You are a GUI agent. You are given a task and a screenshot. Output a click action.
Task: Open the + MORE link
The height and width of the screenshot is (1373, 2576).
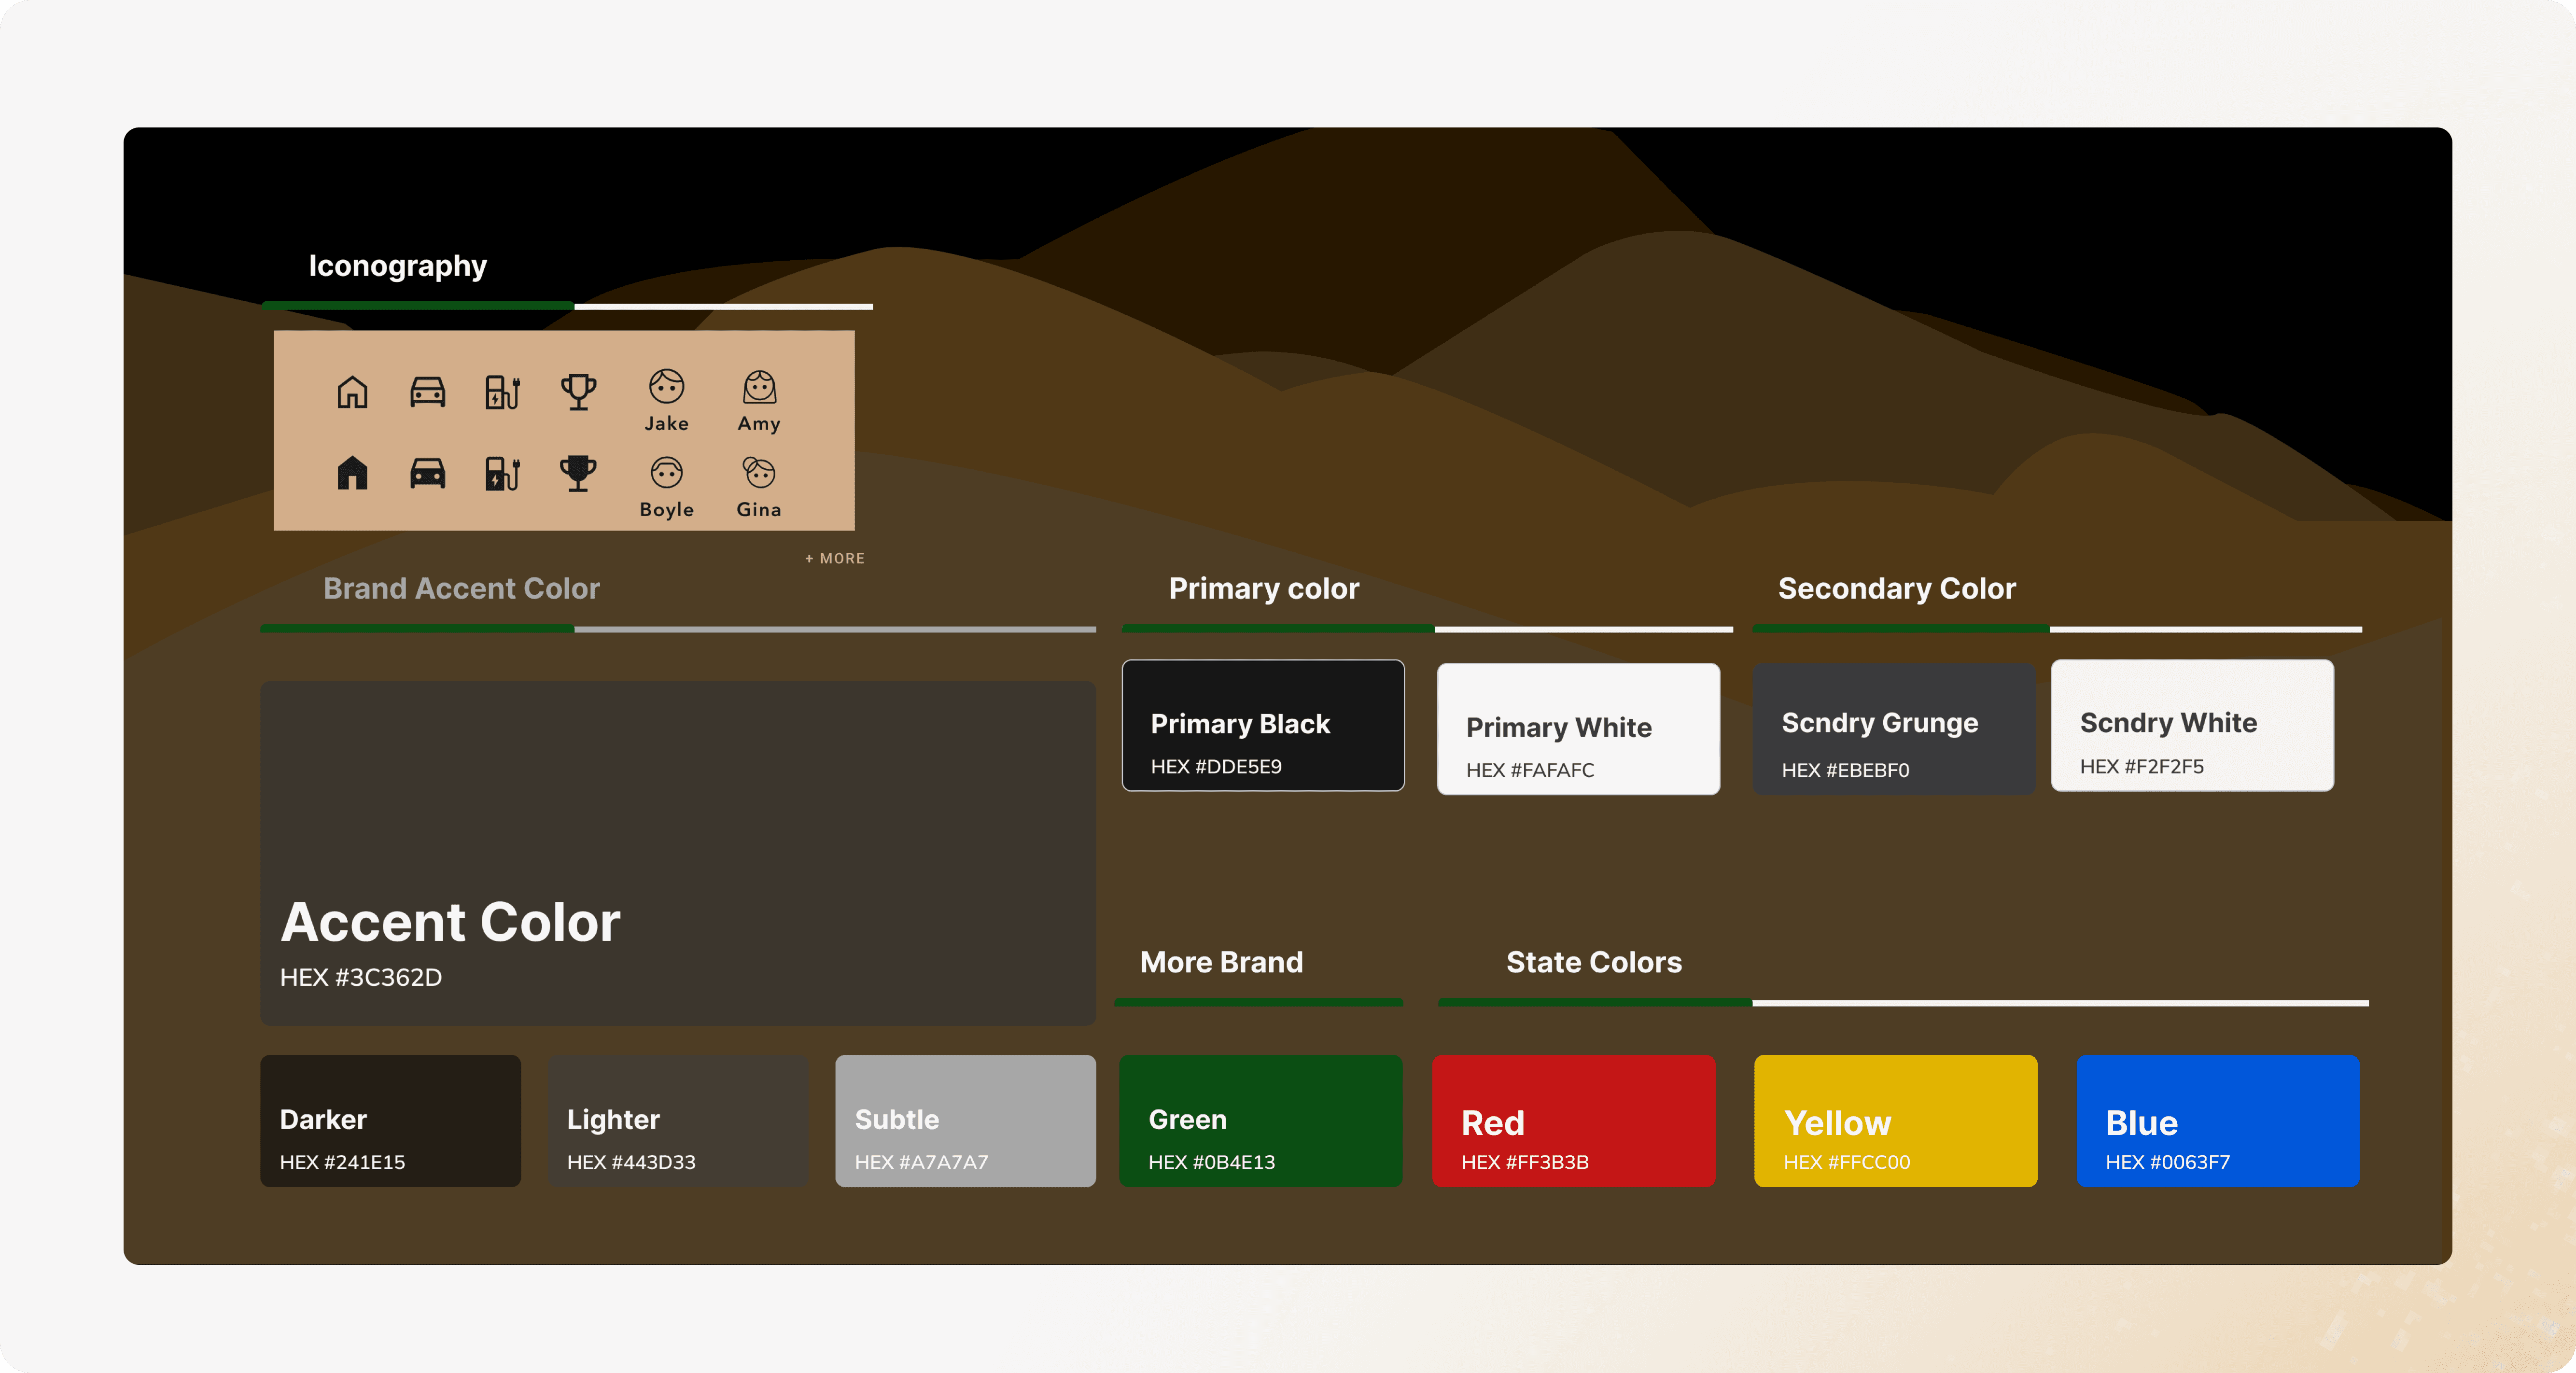[x=835, y=558]
